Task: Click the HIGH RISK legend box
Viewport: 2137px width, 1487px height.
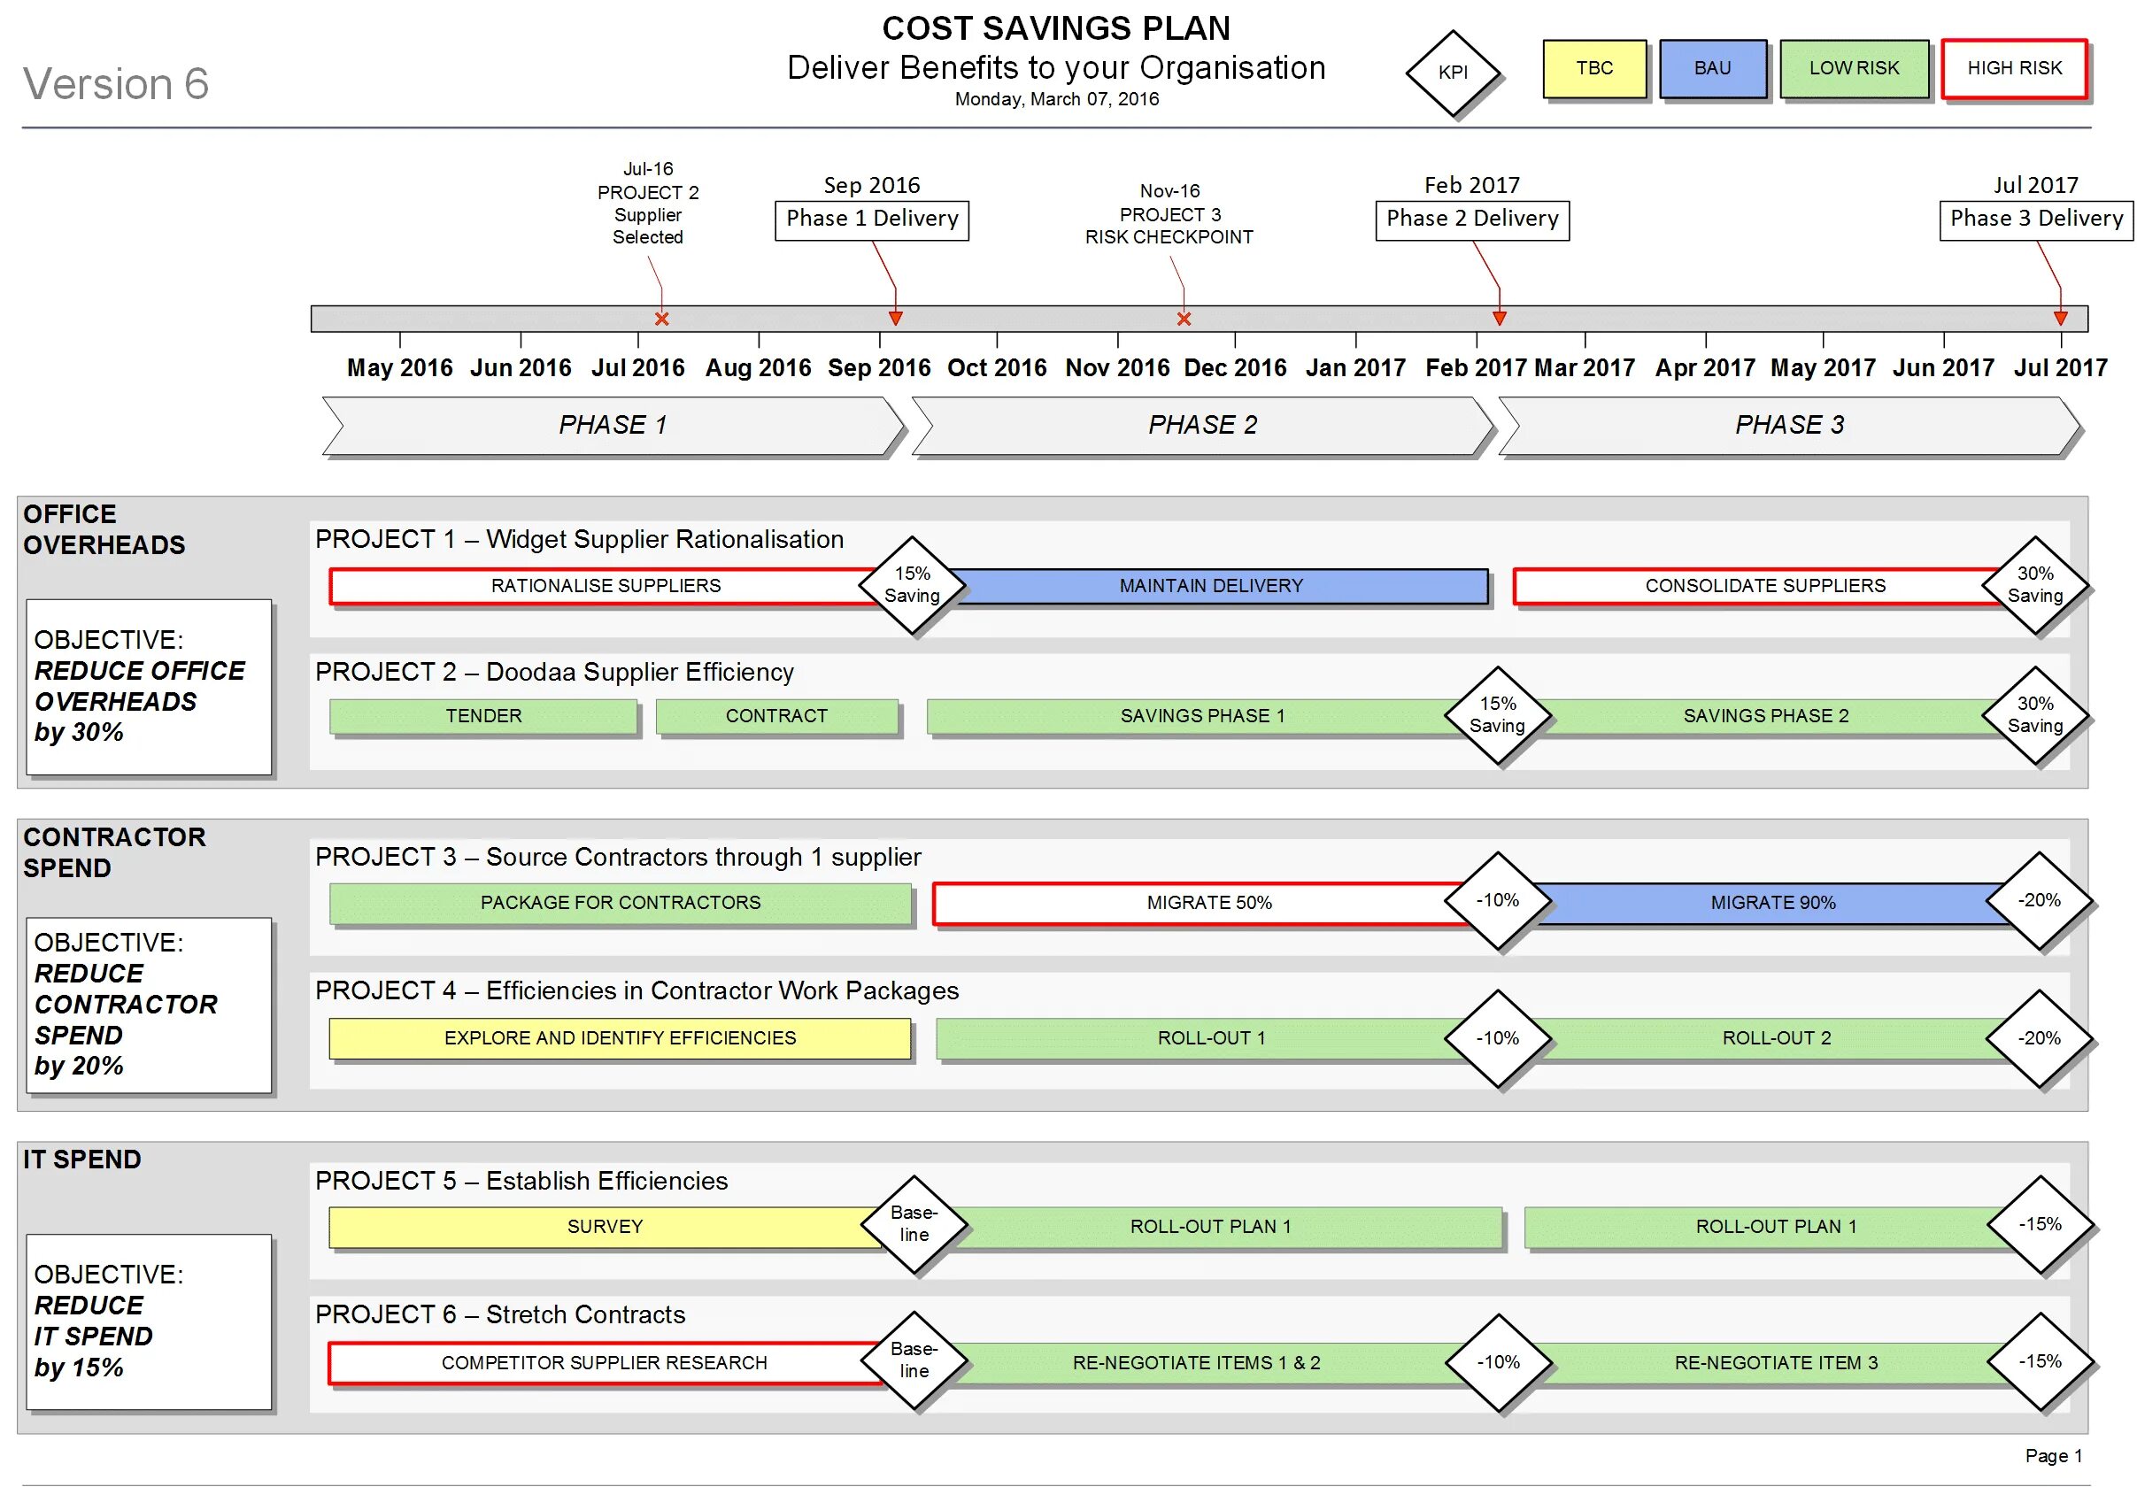Action: (2013, 68)
